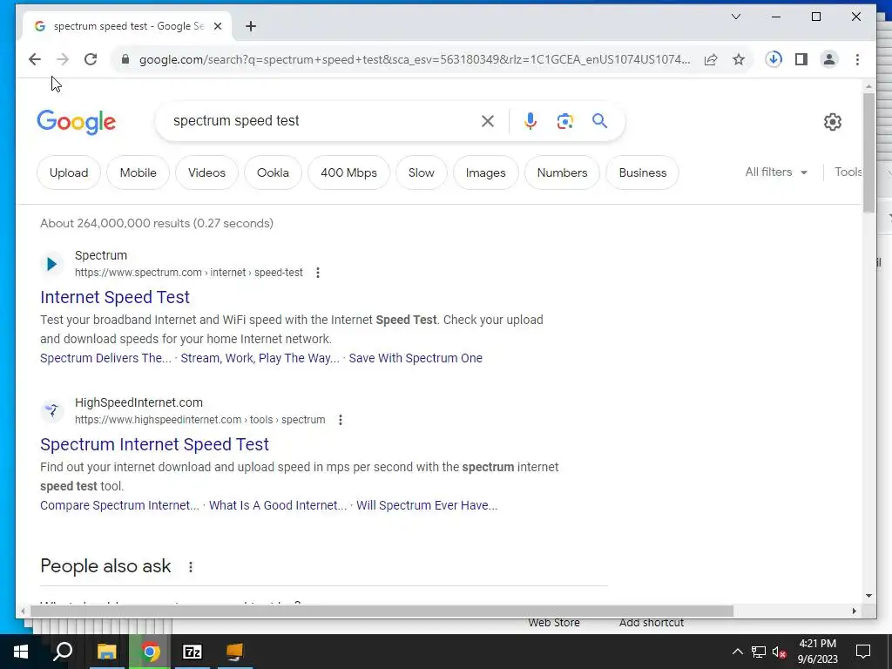Screen dimensions: 892x669
Task: Select the Slow filter chip
Action: 421,173
